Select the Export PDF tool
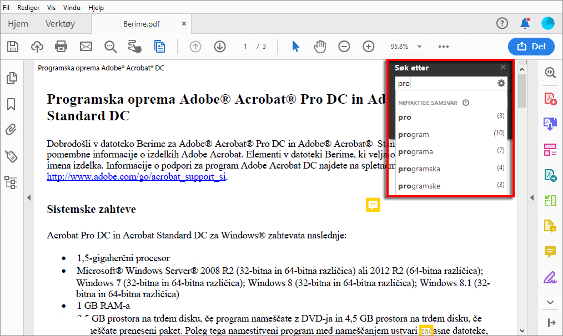 (x=550, y=124)
